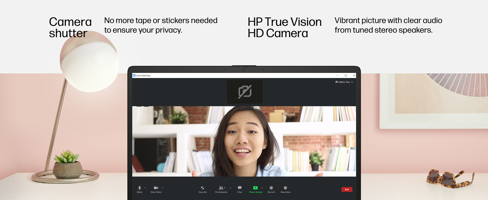This screenshot has height=200, width=488.
Task: End the meeting with the End button
Action: coord(347,189)
